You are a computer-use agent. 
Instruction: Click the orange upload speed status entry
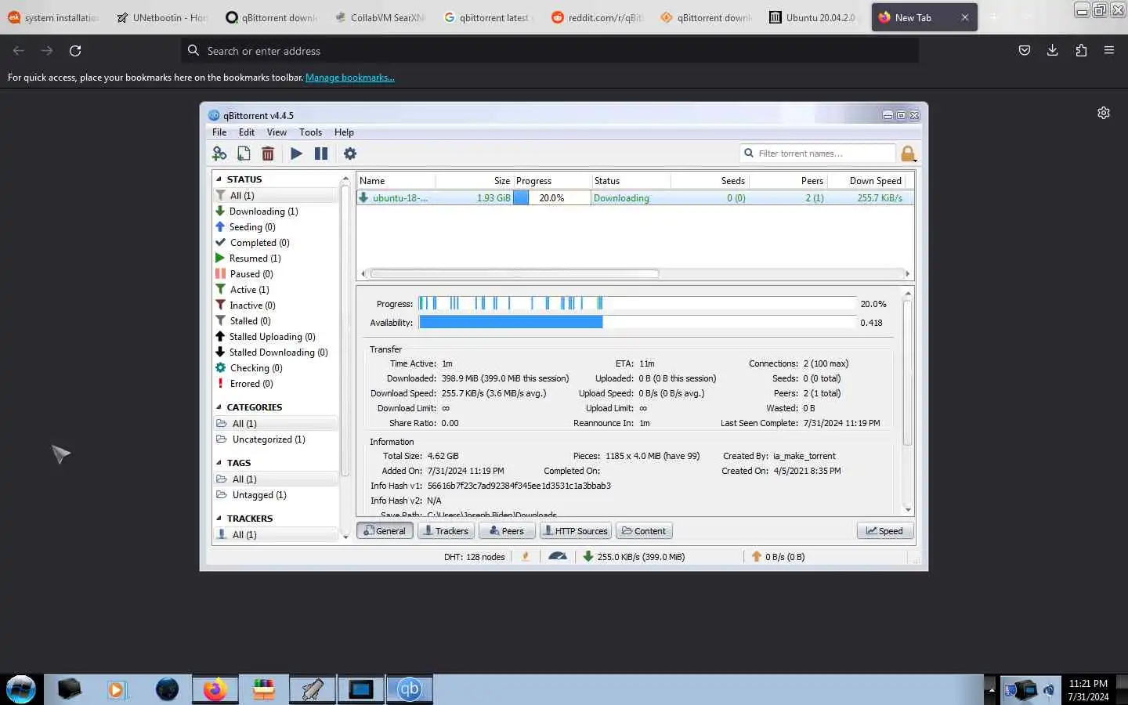(778, 556)
